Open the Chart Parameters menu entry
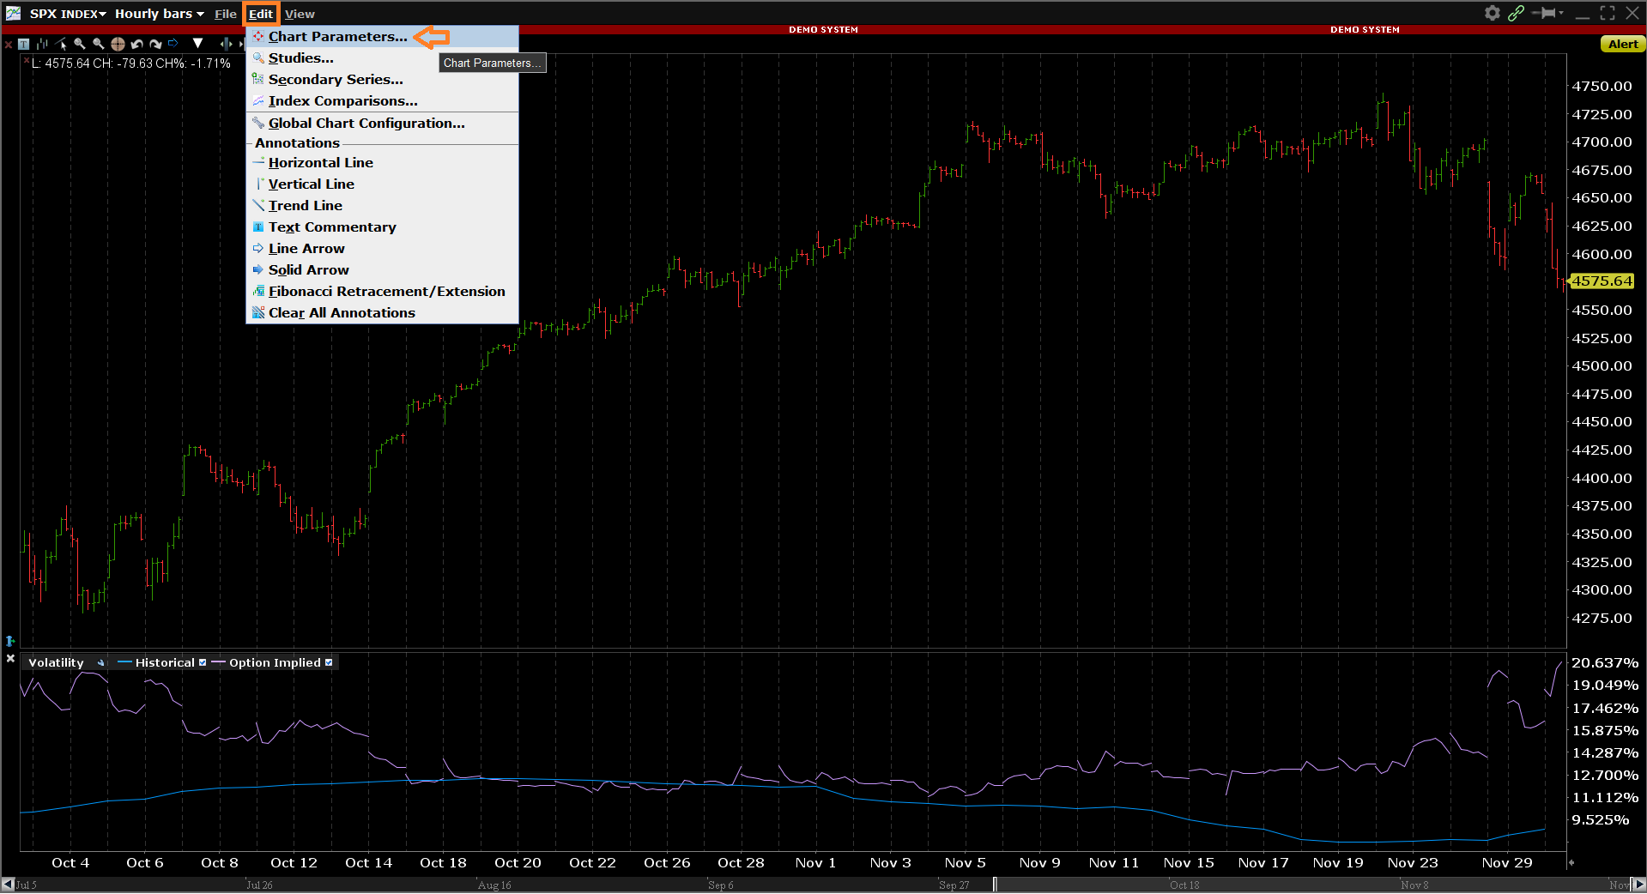The width and height of the screenshot is (1647, 894). click(x=382, y=36)
